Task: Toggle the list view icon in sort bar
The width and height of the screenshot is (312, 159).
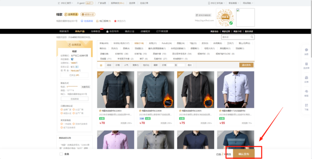Action: [x=101, y=65]
